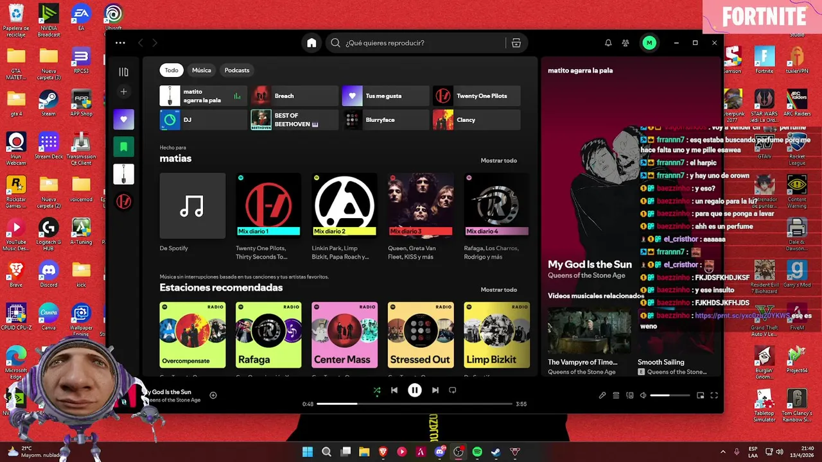Viewport: 822px width, 462px height.
Task: Open the play queue icon
Action: click(616, 395)
